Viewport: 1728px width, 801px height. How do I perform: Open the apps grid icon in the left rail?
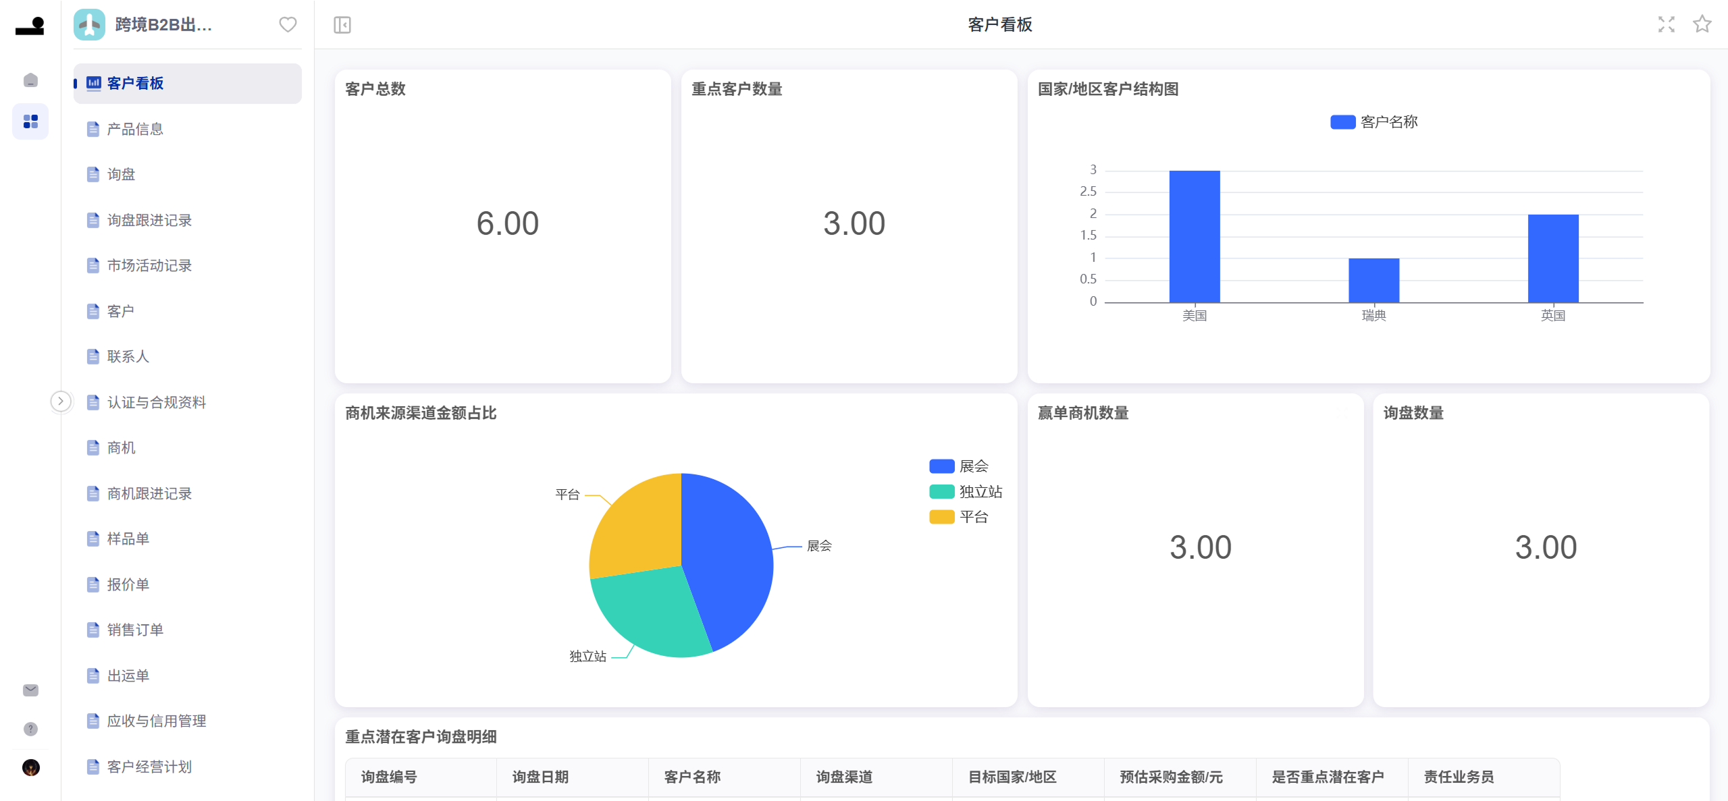pos(30,121)
